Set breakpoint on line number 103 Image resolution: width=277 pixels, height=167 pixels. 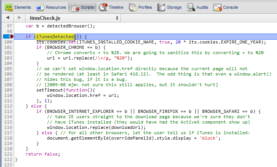[x=8, y=58]
